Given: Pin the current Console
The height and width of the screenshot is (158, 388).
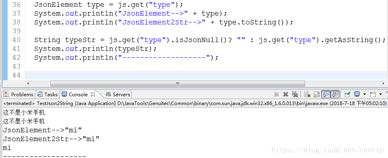Looking at the screenshot, I should 348,94.
